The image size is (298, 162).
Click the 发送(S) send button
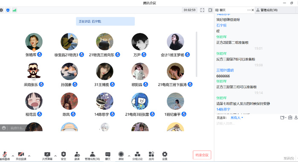tap(289, 158)
